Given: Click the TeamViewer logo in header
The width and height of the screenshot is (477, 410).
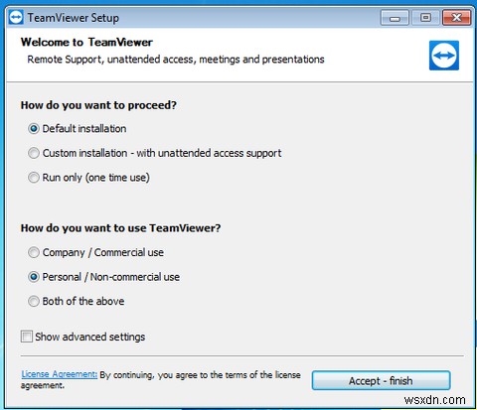Looking at the screenshot, I should [x=444, y=56].
